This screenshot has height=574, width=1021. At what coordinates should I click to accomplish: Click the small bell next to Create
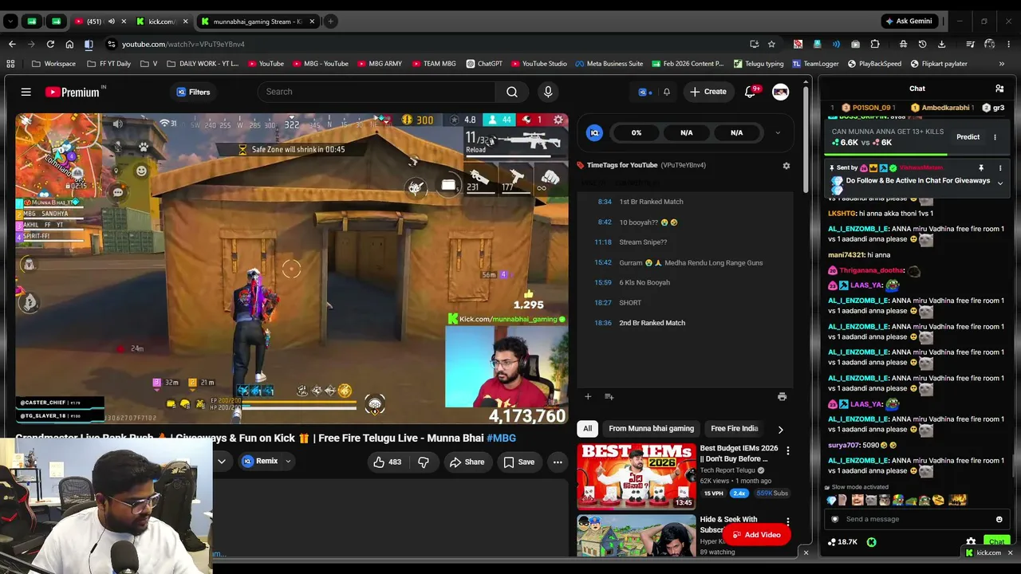coord(667,92)
